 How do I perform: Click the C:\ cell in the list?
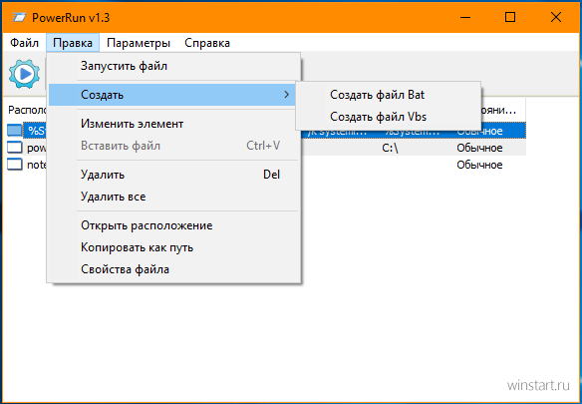390,148
